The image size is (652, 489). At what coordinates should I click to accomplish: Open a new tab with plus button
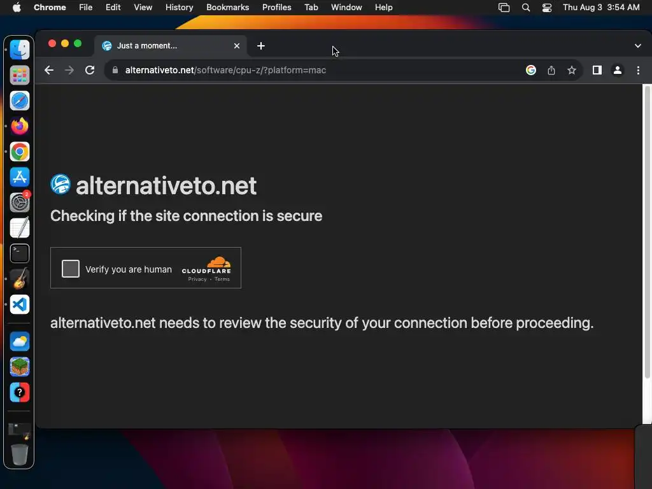(260, 46)
